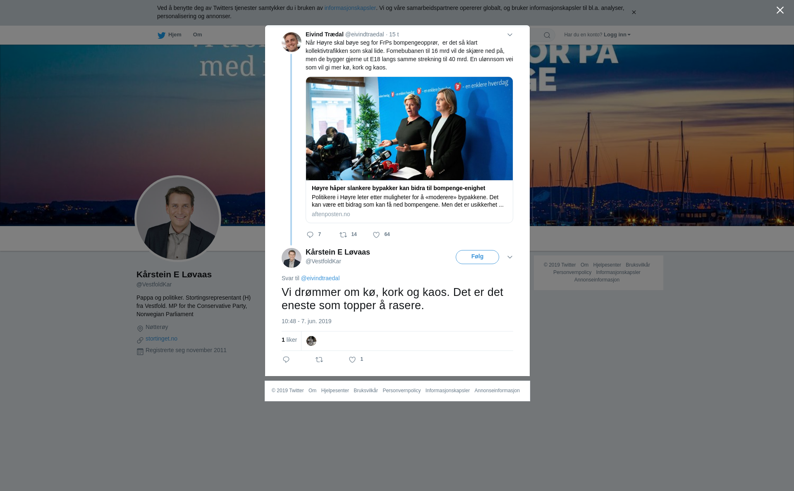
Task: Retweet Kårstein E Løvaas's reply
Action: 319,360
